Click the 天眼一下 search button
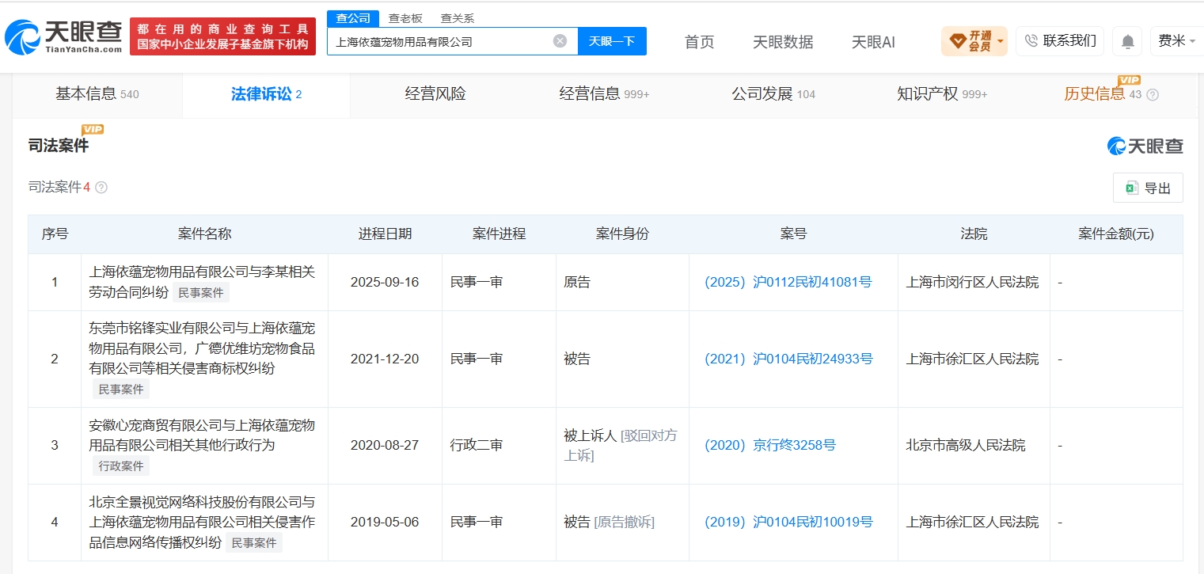1204x574 pixels. click(612, 41)
